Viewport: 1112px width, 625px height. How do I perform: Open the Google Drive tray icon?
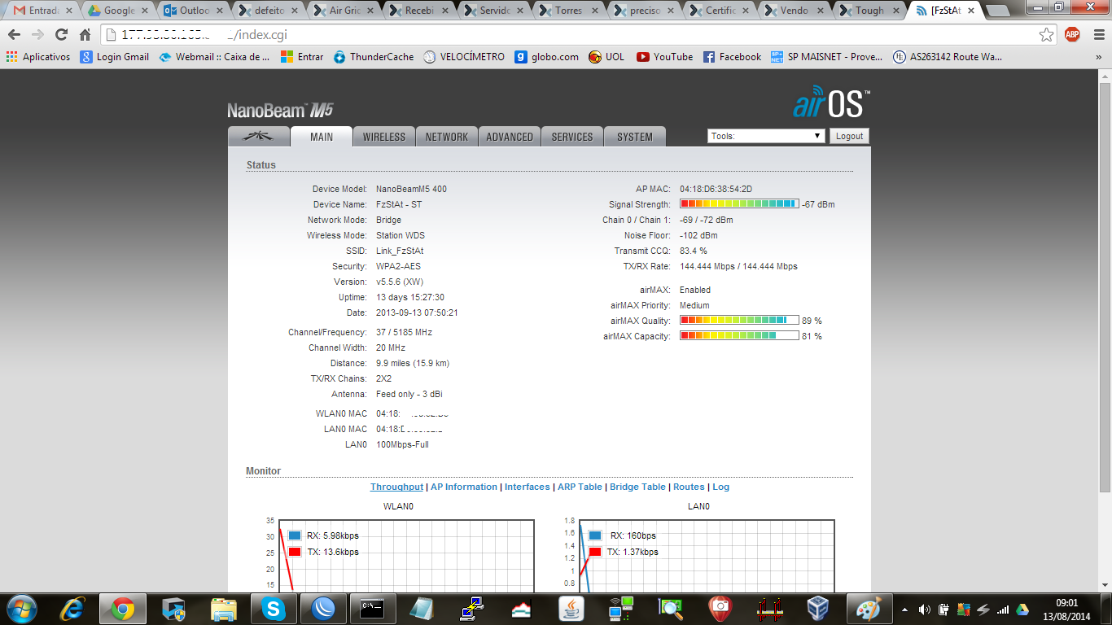coord(1022,610)
